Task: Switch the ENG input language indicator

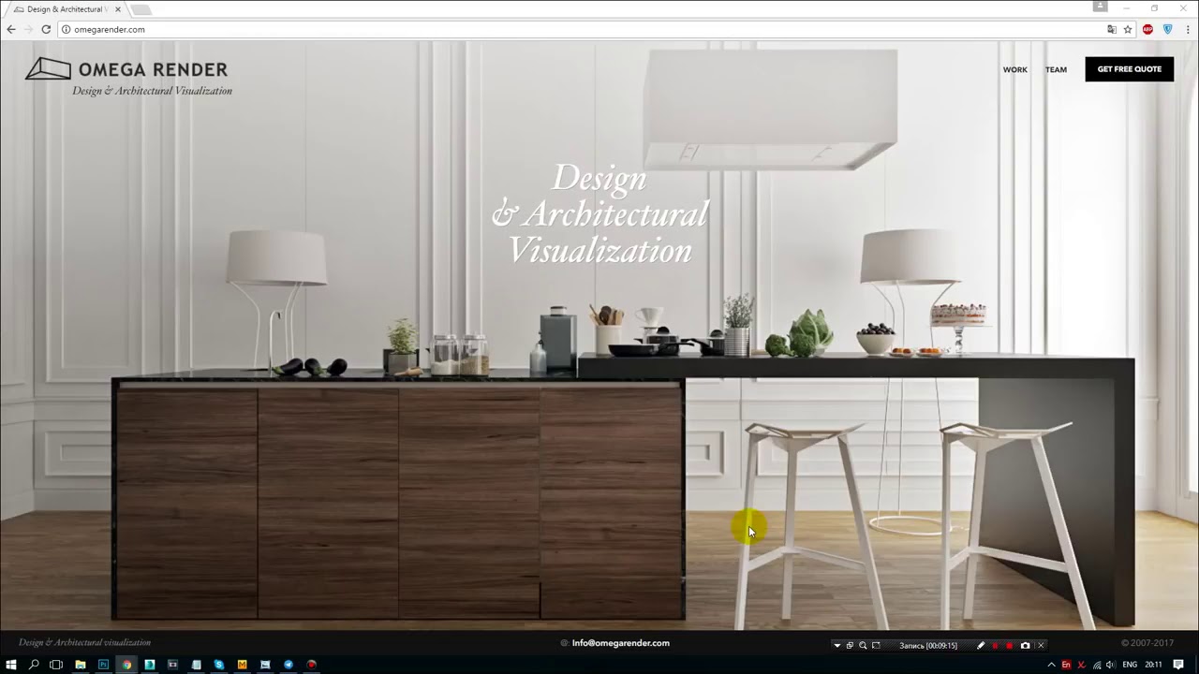Action: point(1130,665)
